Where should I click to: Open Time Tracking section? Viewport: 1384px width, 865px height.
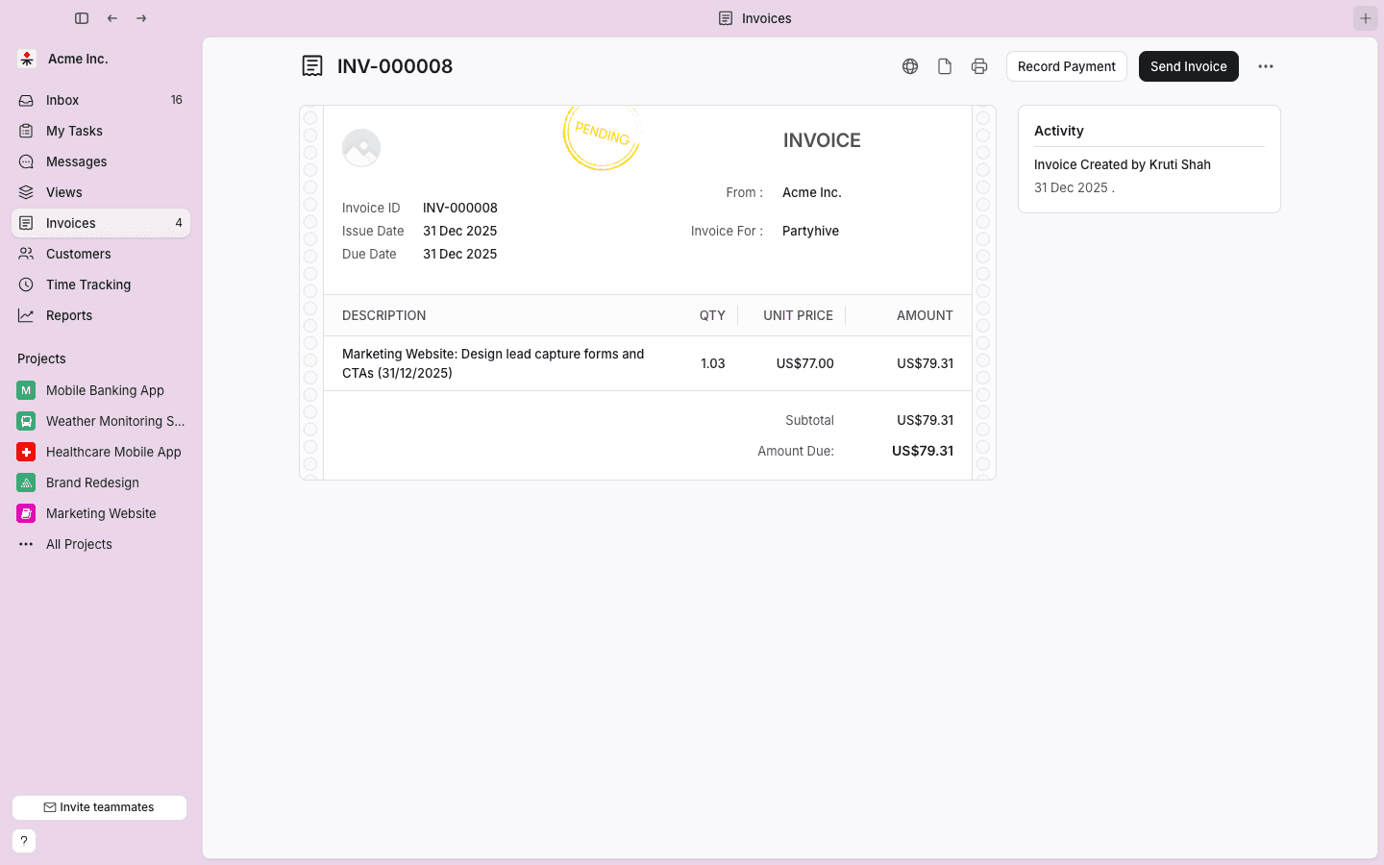click(x=101, y=284)
